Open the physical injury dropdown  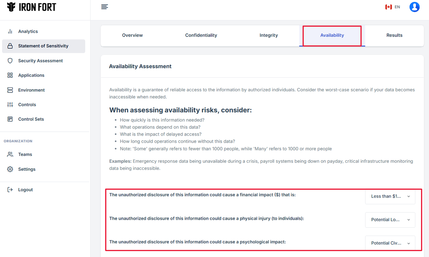(390, 220)
